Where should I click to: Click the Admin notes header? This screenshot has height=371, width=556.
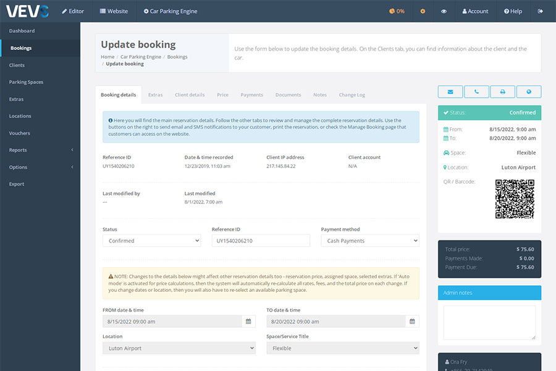(489, 293)
